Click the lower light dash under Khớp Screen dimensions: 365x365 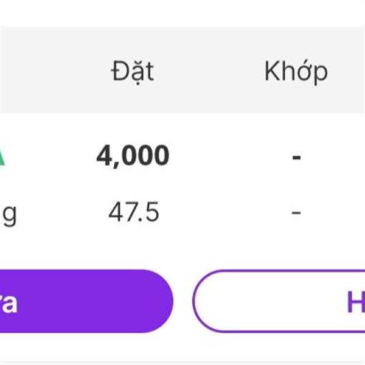click(296, 213)
